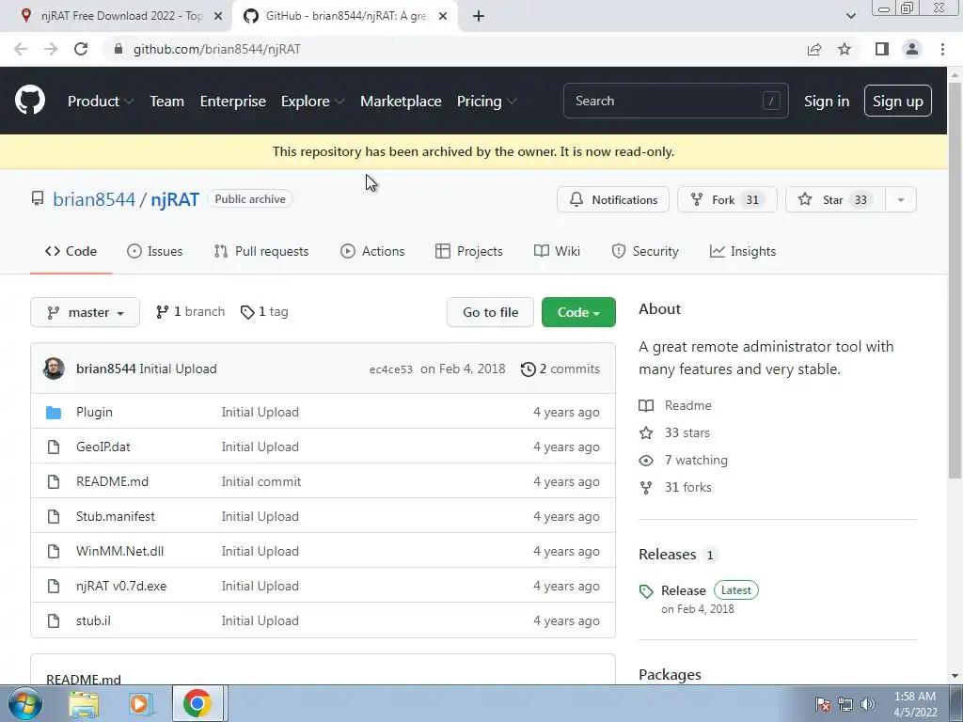The image size is (963, 722).
Task: Open the media player taskbar icon
Action: [139, 703]
